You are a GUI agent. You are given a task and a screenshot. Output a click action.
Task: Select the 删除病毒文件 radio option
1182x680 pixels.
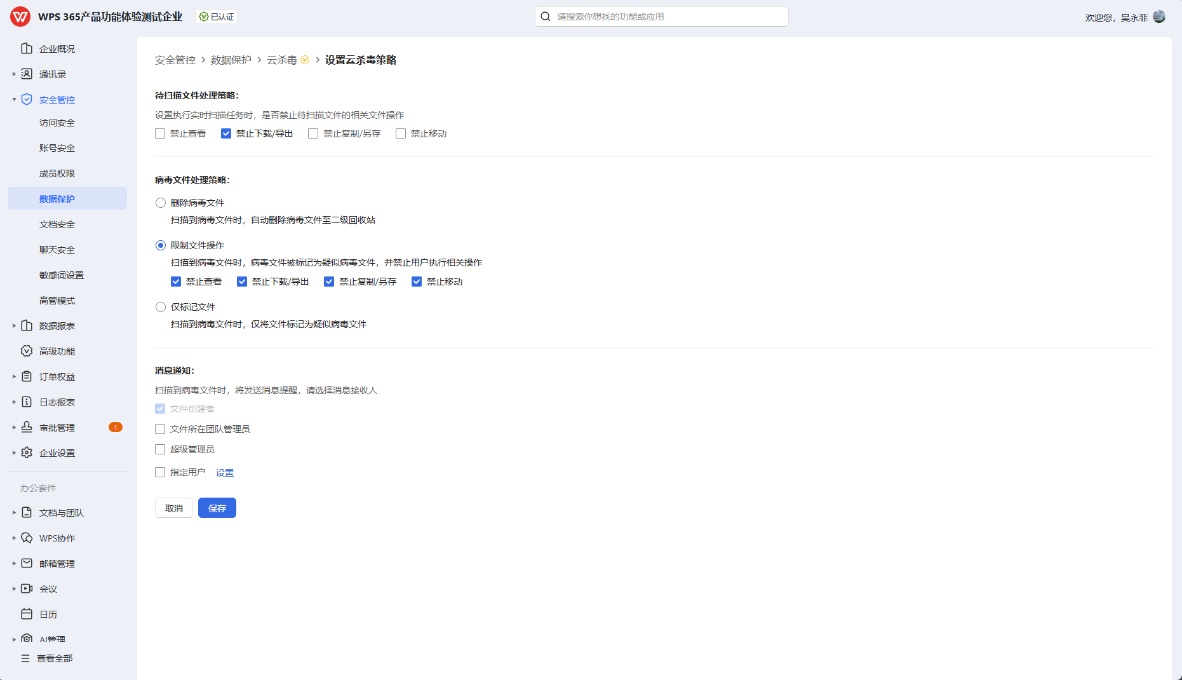[161, 203]
